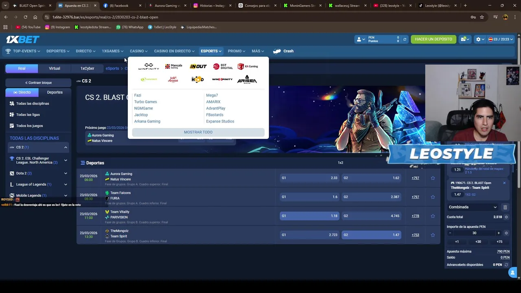Open the account user icon menu
Viewport: 521px width, 293px height.
tap(360, 39)
